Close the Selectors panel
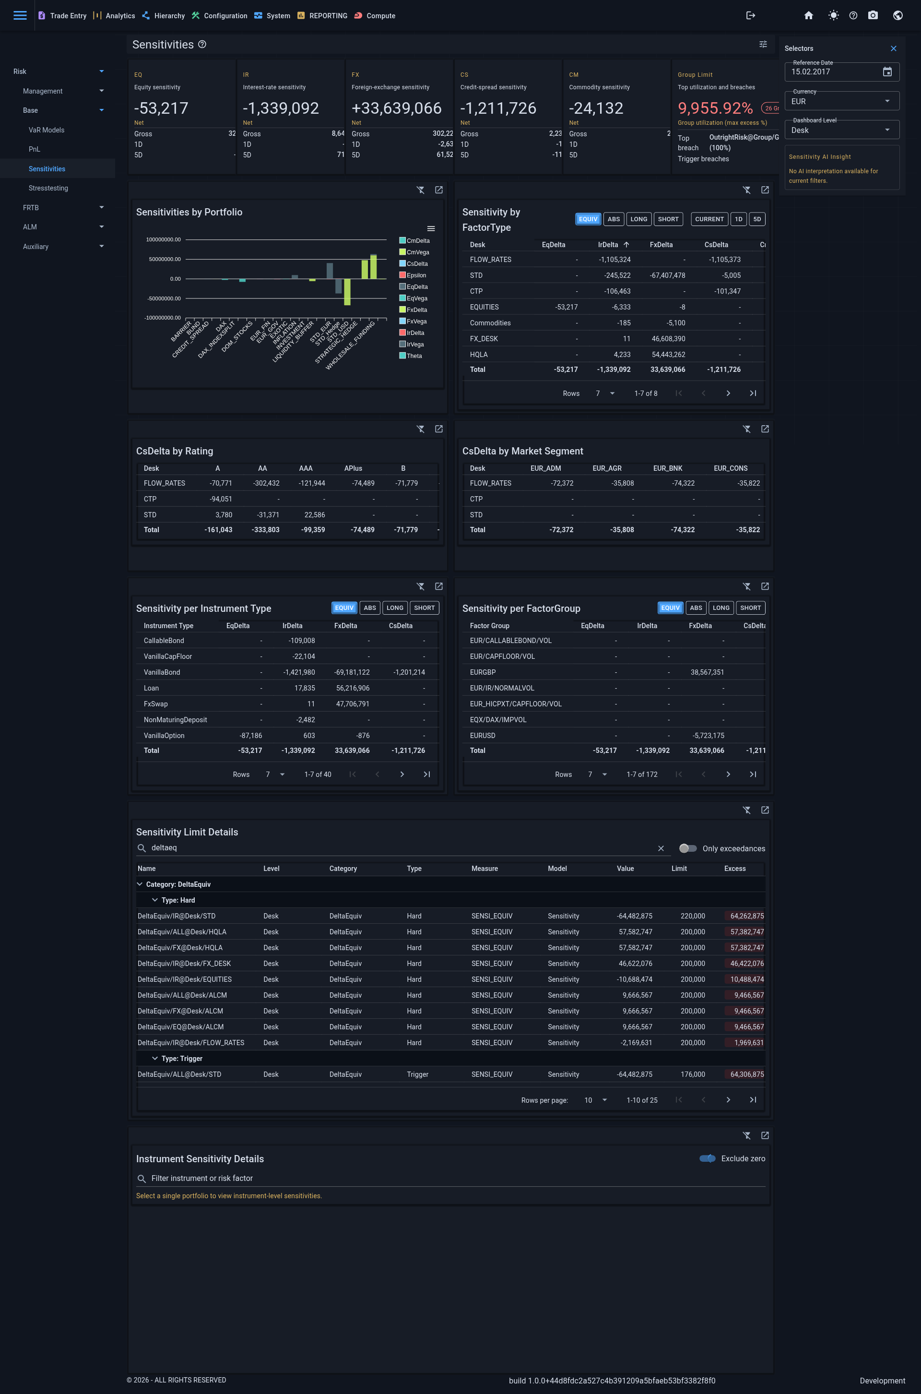Viewport: 921px width, 1394px height. (893, 48)
